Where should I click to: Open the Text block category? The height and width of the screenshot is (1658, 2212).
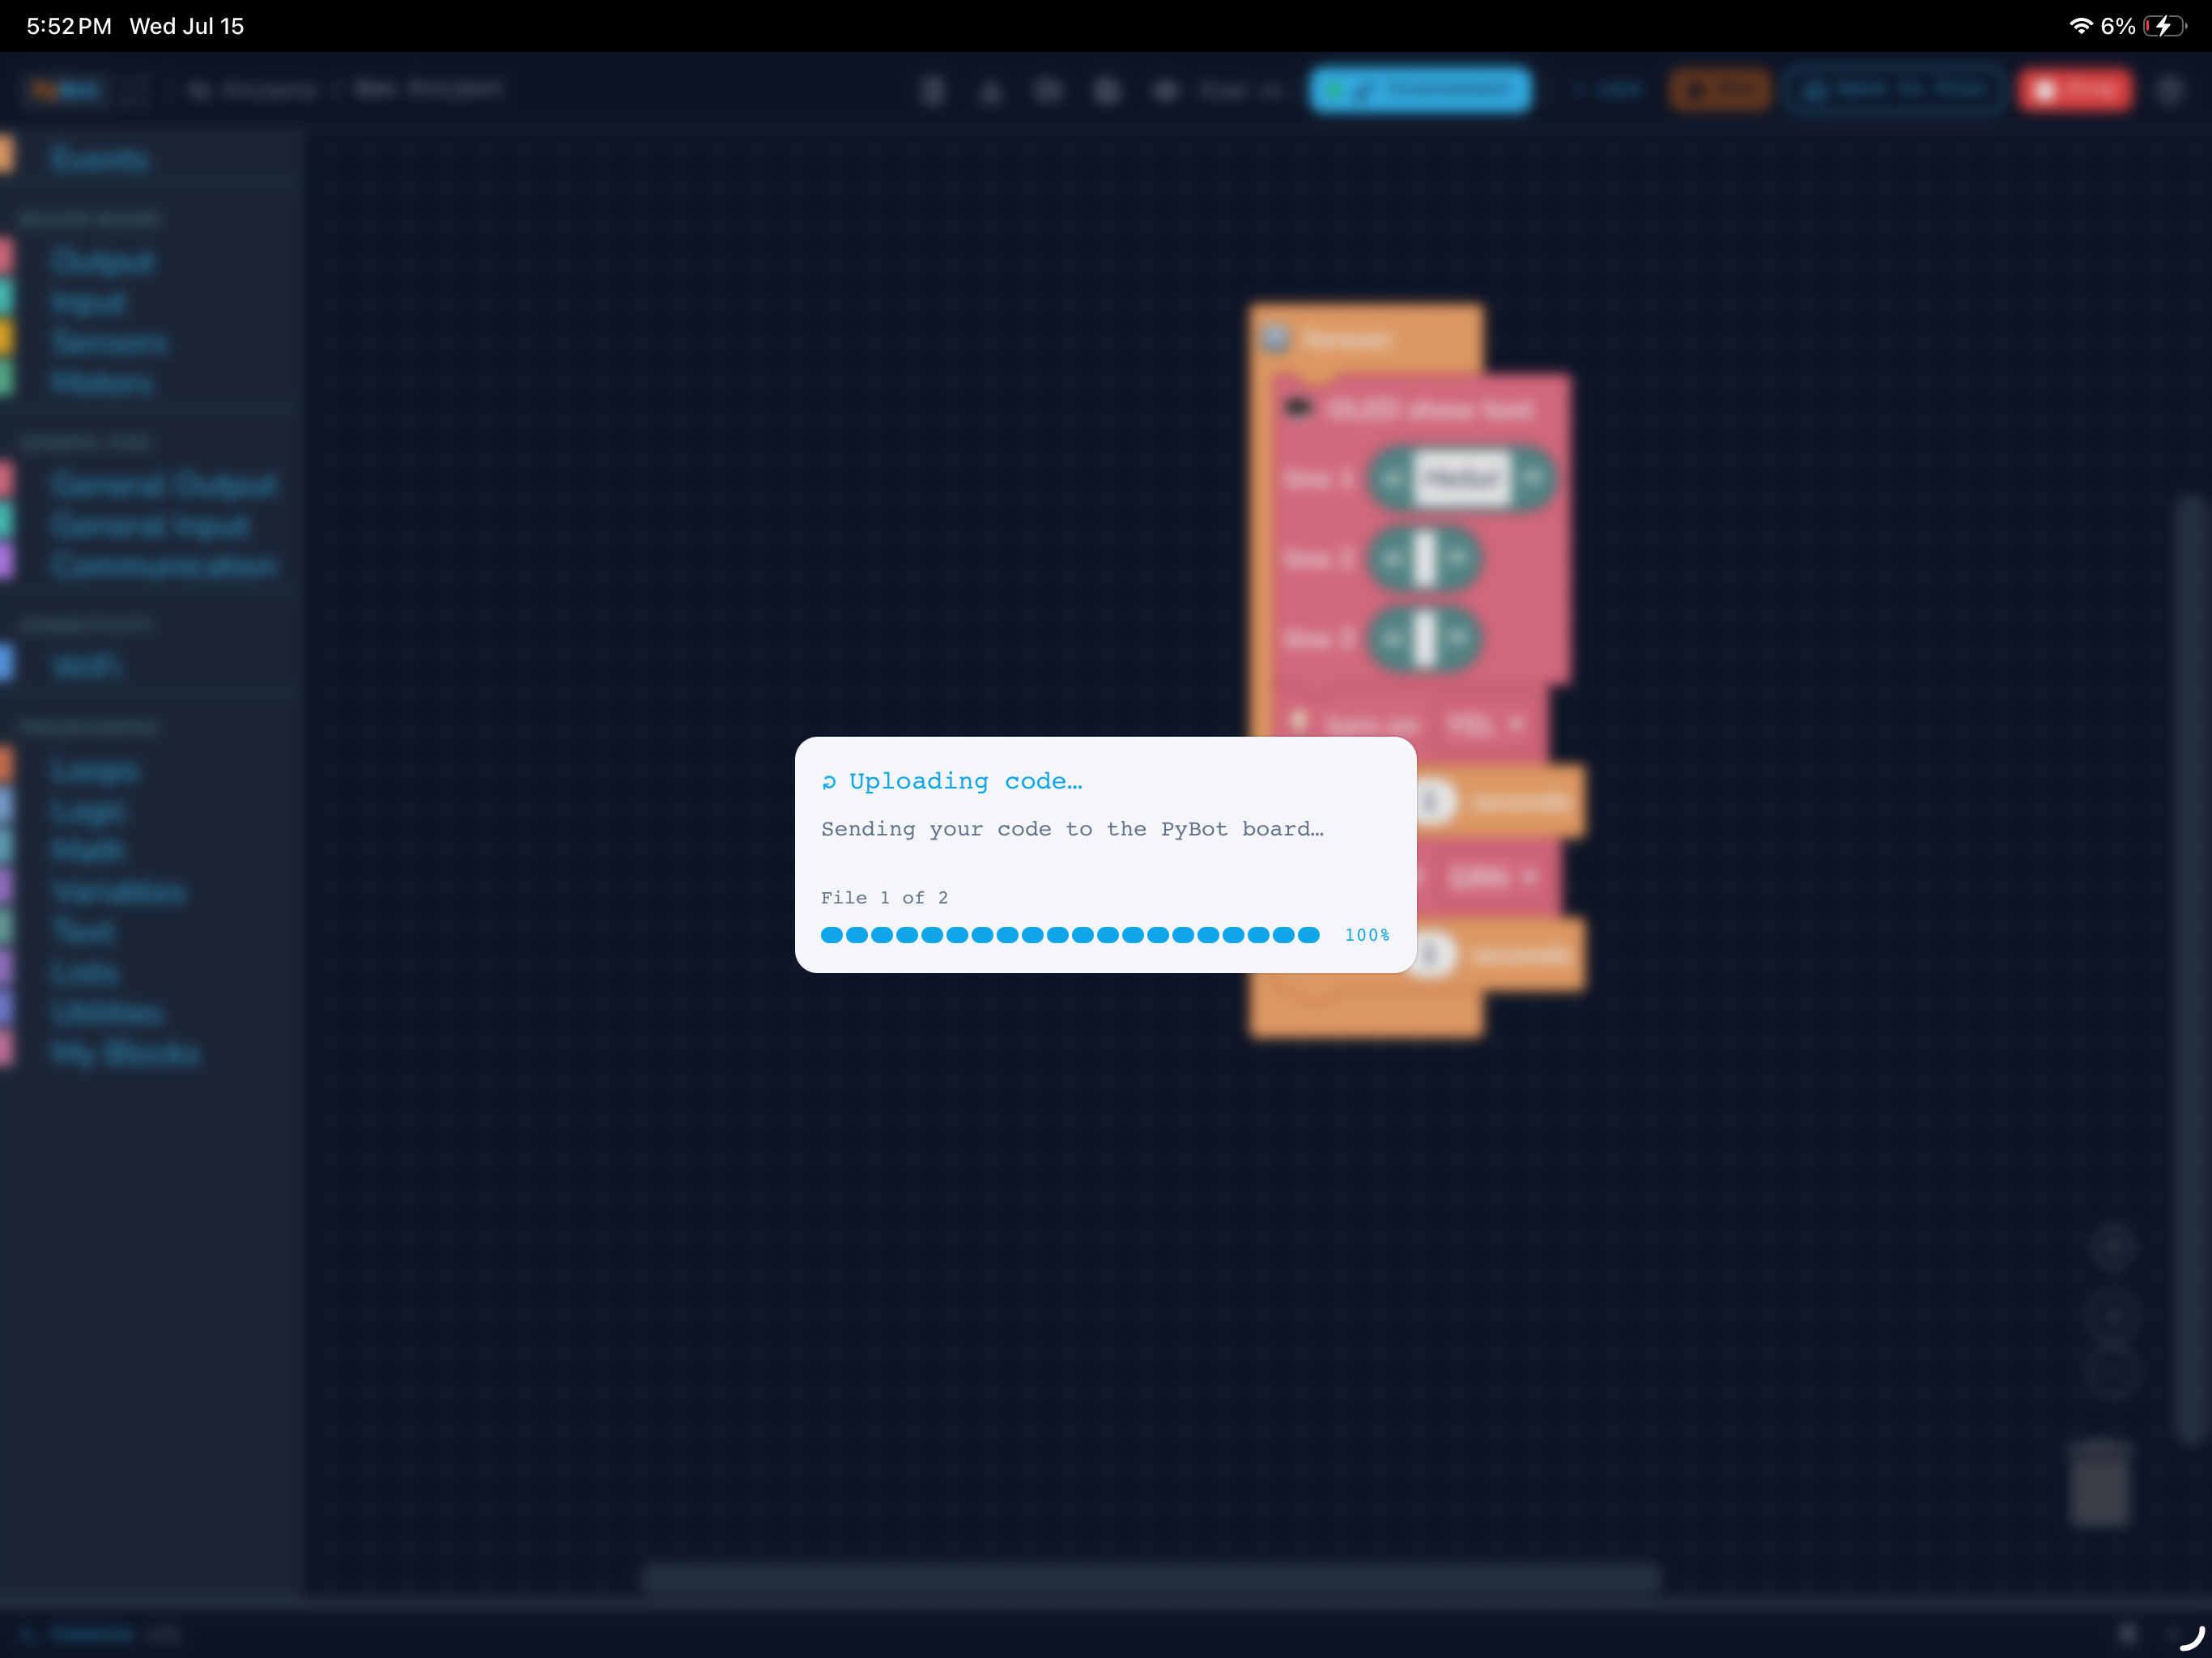(83, 932)
